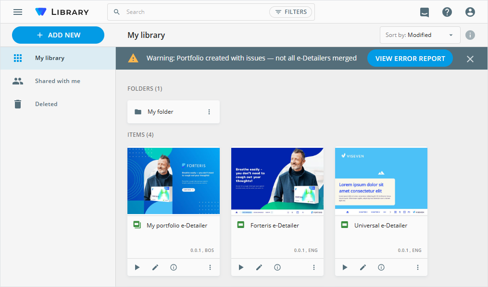Click the Search input field
This screenshot has width=488, height=287.
192,12
